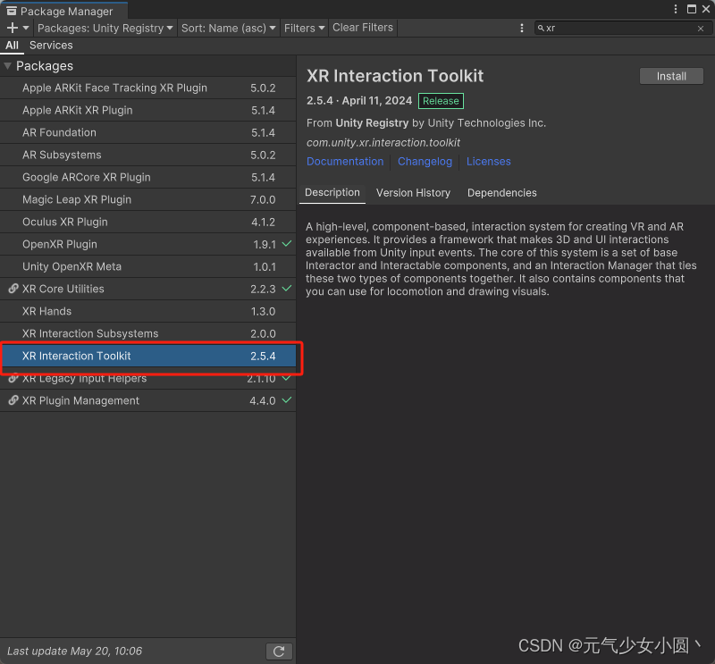Select Magic Leap XR Plugin package
The width and height of the screenshot is (715, 664).
point(147,199)
